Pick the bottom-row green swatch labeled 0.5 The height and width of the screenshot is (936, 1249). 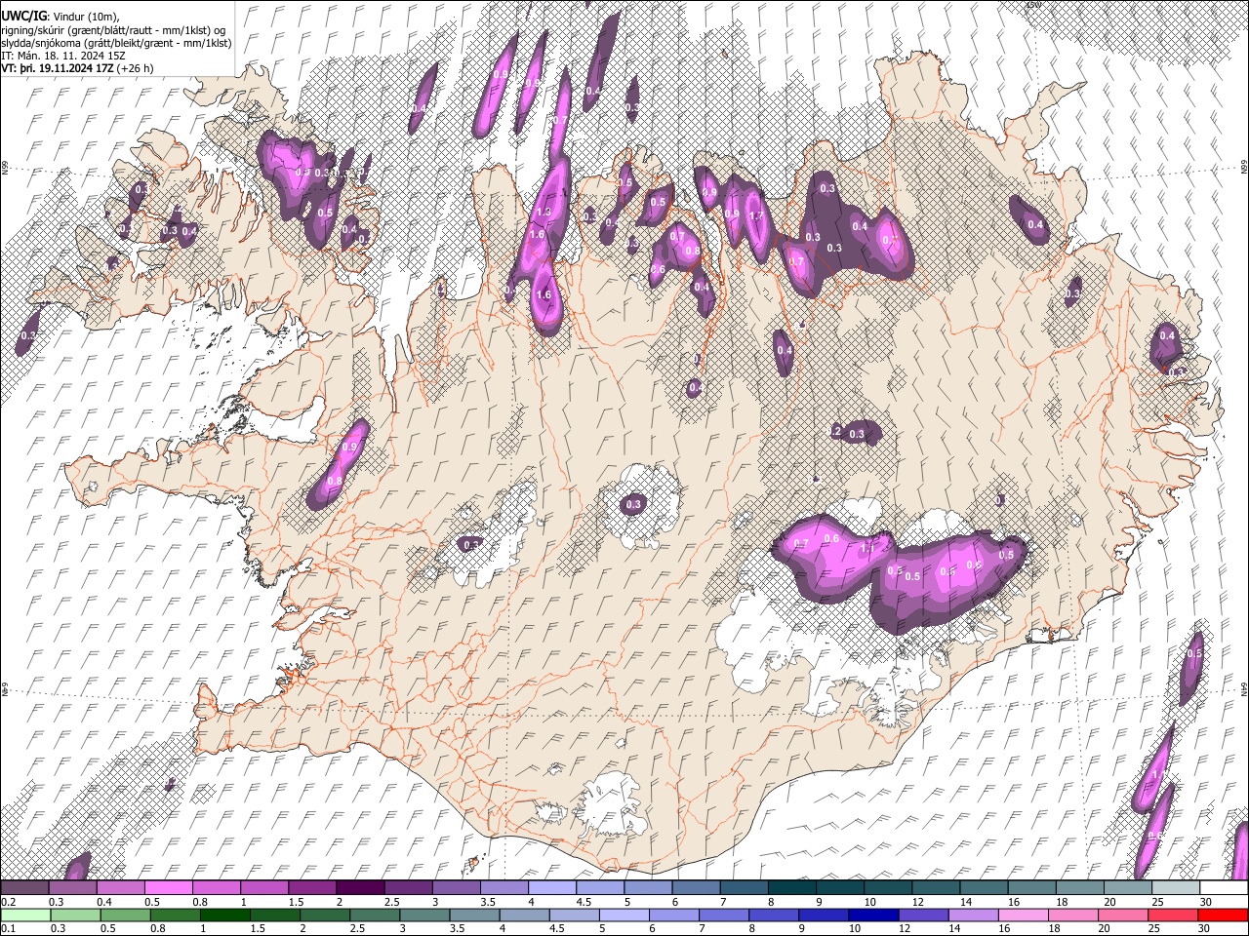point(125,915)
